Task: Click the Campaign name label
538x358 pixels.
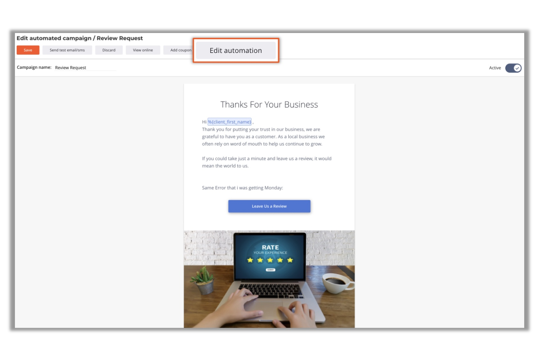Action: point(33,67)
